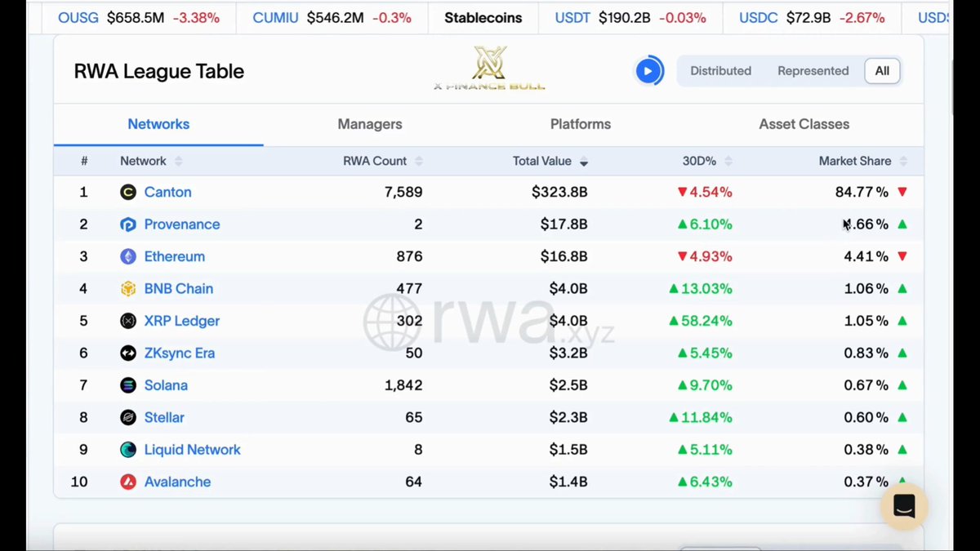Click the Canton network logo icon
The width and height of the screenshot is (980, 551).
[128, 193]
